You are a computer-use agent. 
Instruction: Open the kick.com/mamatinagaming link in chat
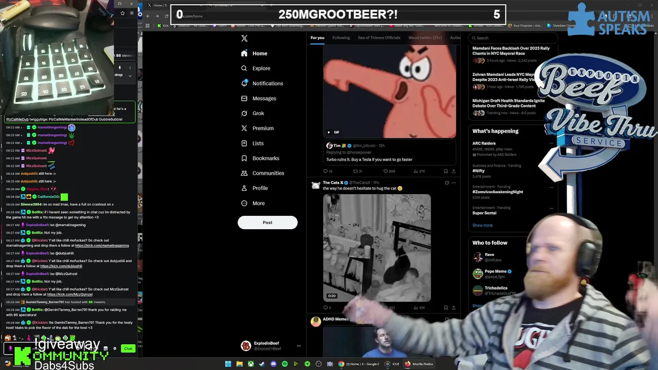coord(102,246)
